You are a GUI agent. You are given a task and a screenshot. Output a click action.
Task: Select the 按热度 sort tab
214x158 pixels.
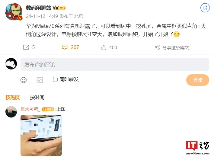(13, 97)
